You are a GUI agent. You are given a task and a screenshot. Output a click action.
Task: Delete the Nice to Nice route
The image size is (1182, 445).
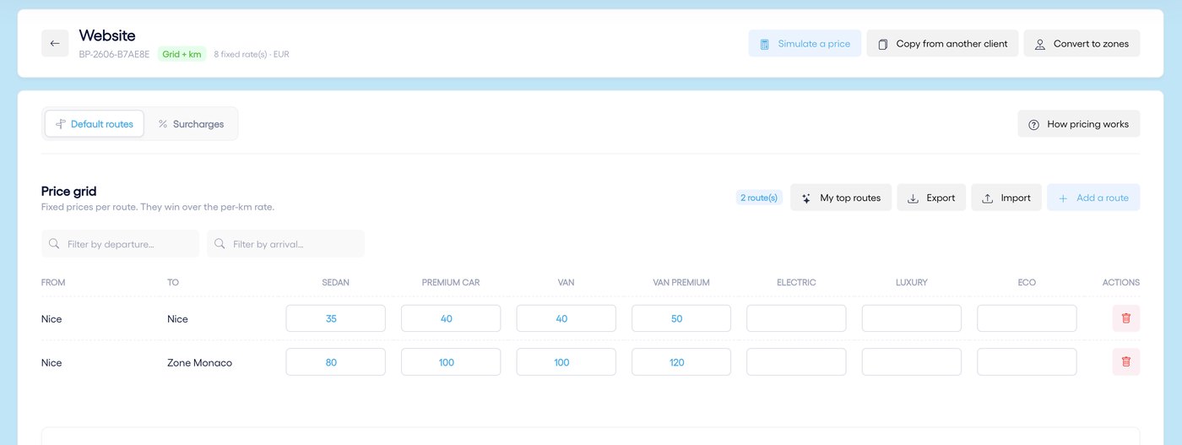[1125, 318]
